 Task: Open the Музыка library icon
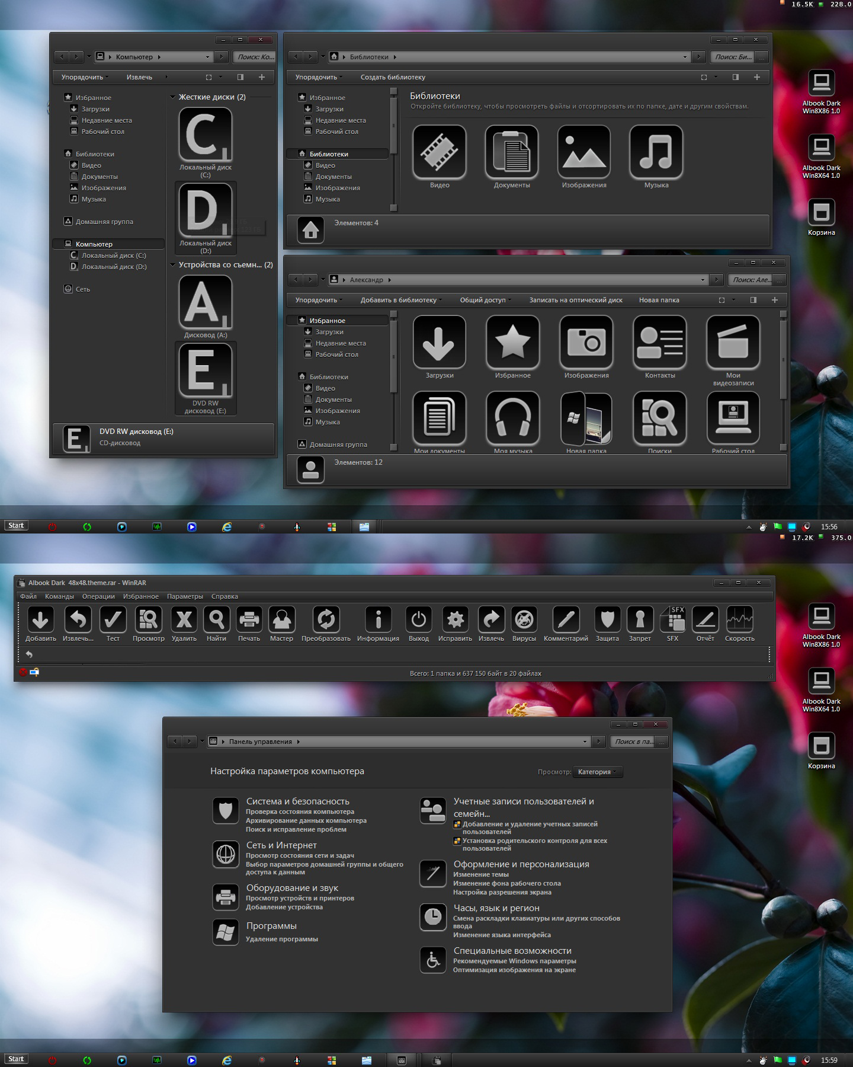[656, 152]
